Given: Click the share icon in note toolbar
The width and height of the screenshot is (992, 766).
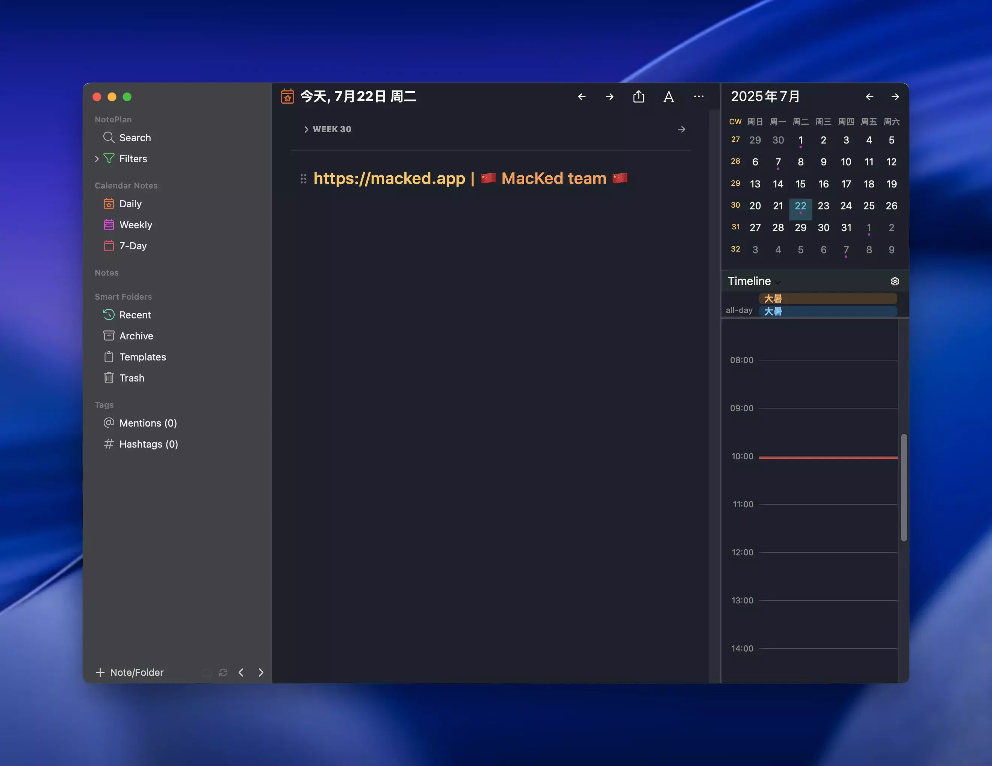Looking at the screenshot, I should click(x=639, y=97).
